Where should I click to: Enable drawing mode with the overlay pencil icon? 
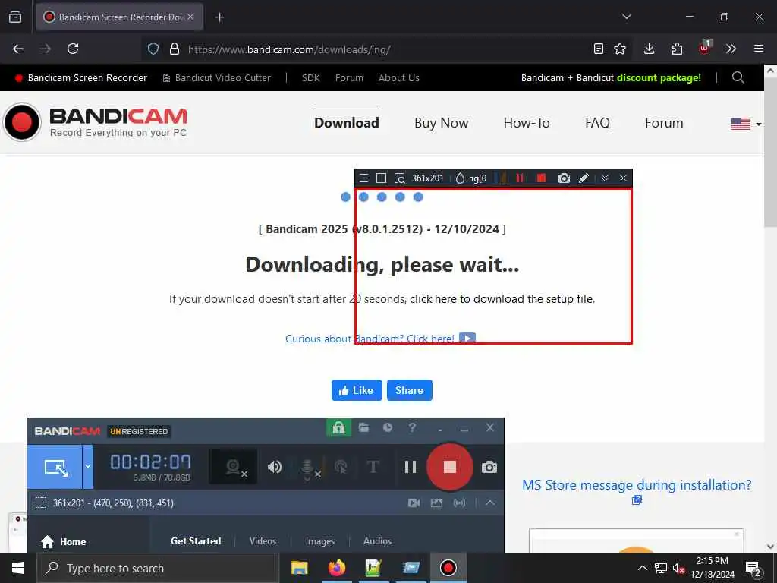[584, 178]
